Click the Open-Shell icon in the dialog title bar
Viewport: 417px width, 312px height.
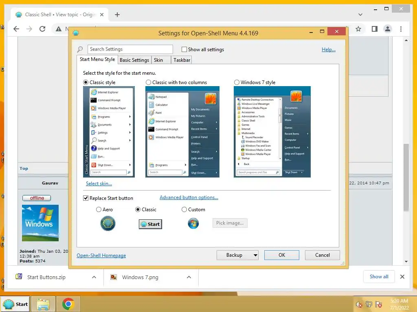(76, 33)
